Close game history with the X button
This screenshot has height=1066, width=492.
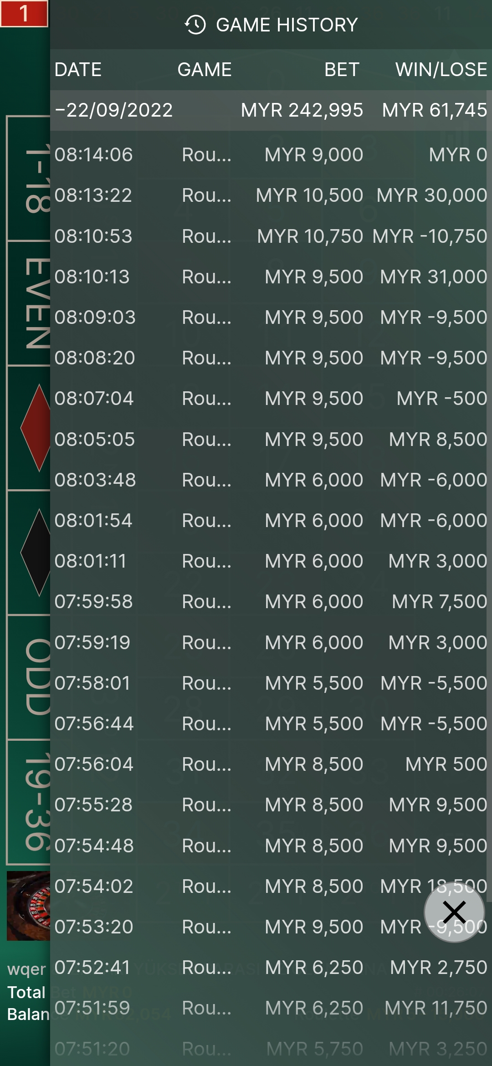454,912
